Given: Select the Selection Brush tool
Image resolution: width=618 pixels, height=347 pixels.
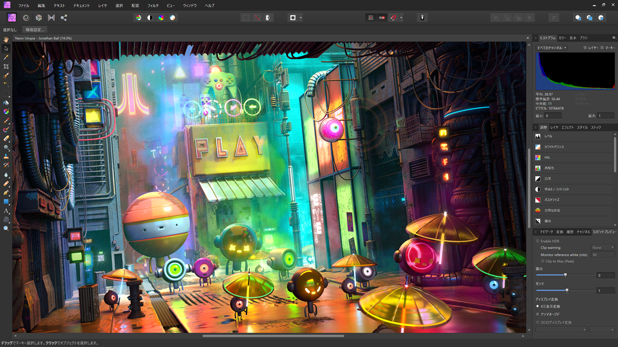Looking at the screenshot, I should click(x=6, y=76).
